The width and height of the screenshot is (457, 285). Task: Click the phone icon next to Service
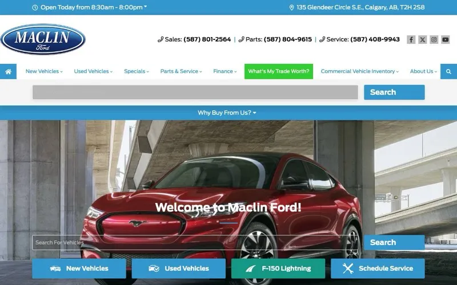[322, 39]
